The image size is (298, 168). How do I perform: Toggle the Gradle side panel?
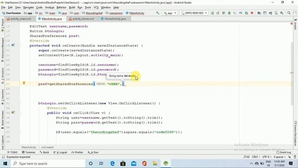[x=295, y=24]
